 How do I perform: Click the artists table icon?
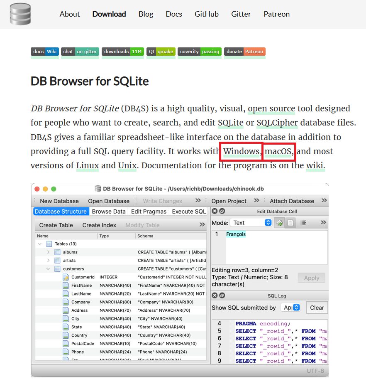point(57,260)
